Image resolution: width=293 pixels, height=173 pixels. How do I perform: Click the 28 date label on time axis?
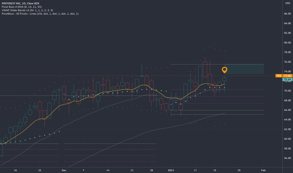coord(151,170)
